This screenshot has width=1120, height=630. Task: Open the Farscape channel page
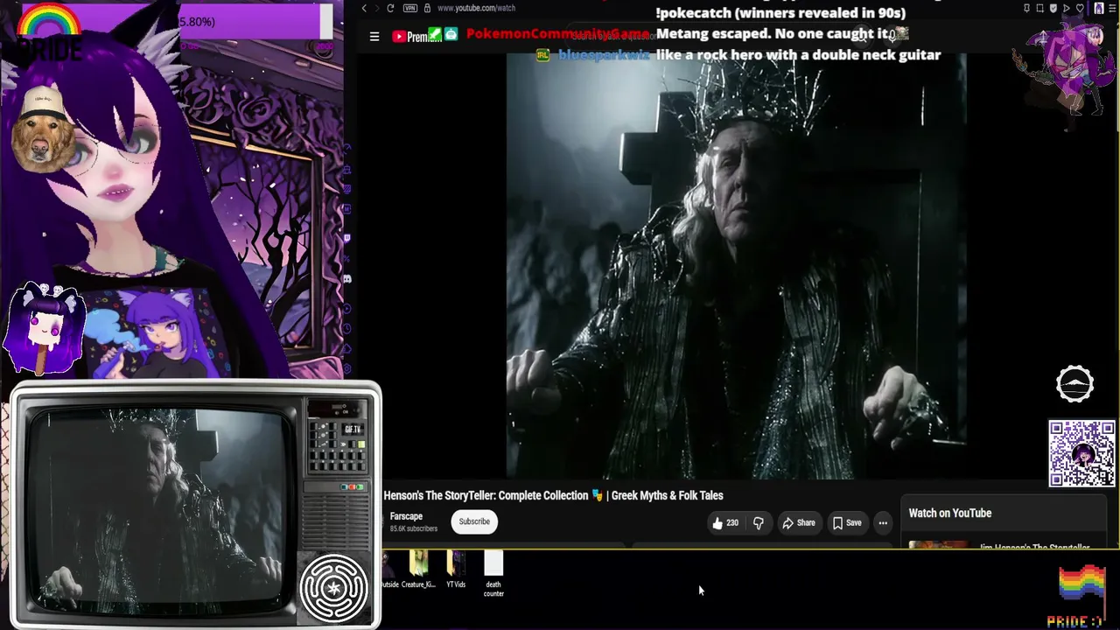406,517
